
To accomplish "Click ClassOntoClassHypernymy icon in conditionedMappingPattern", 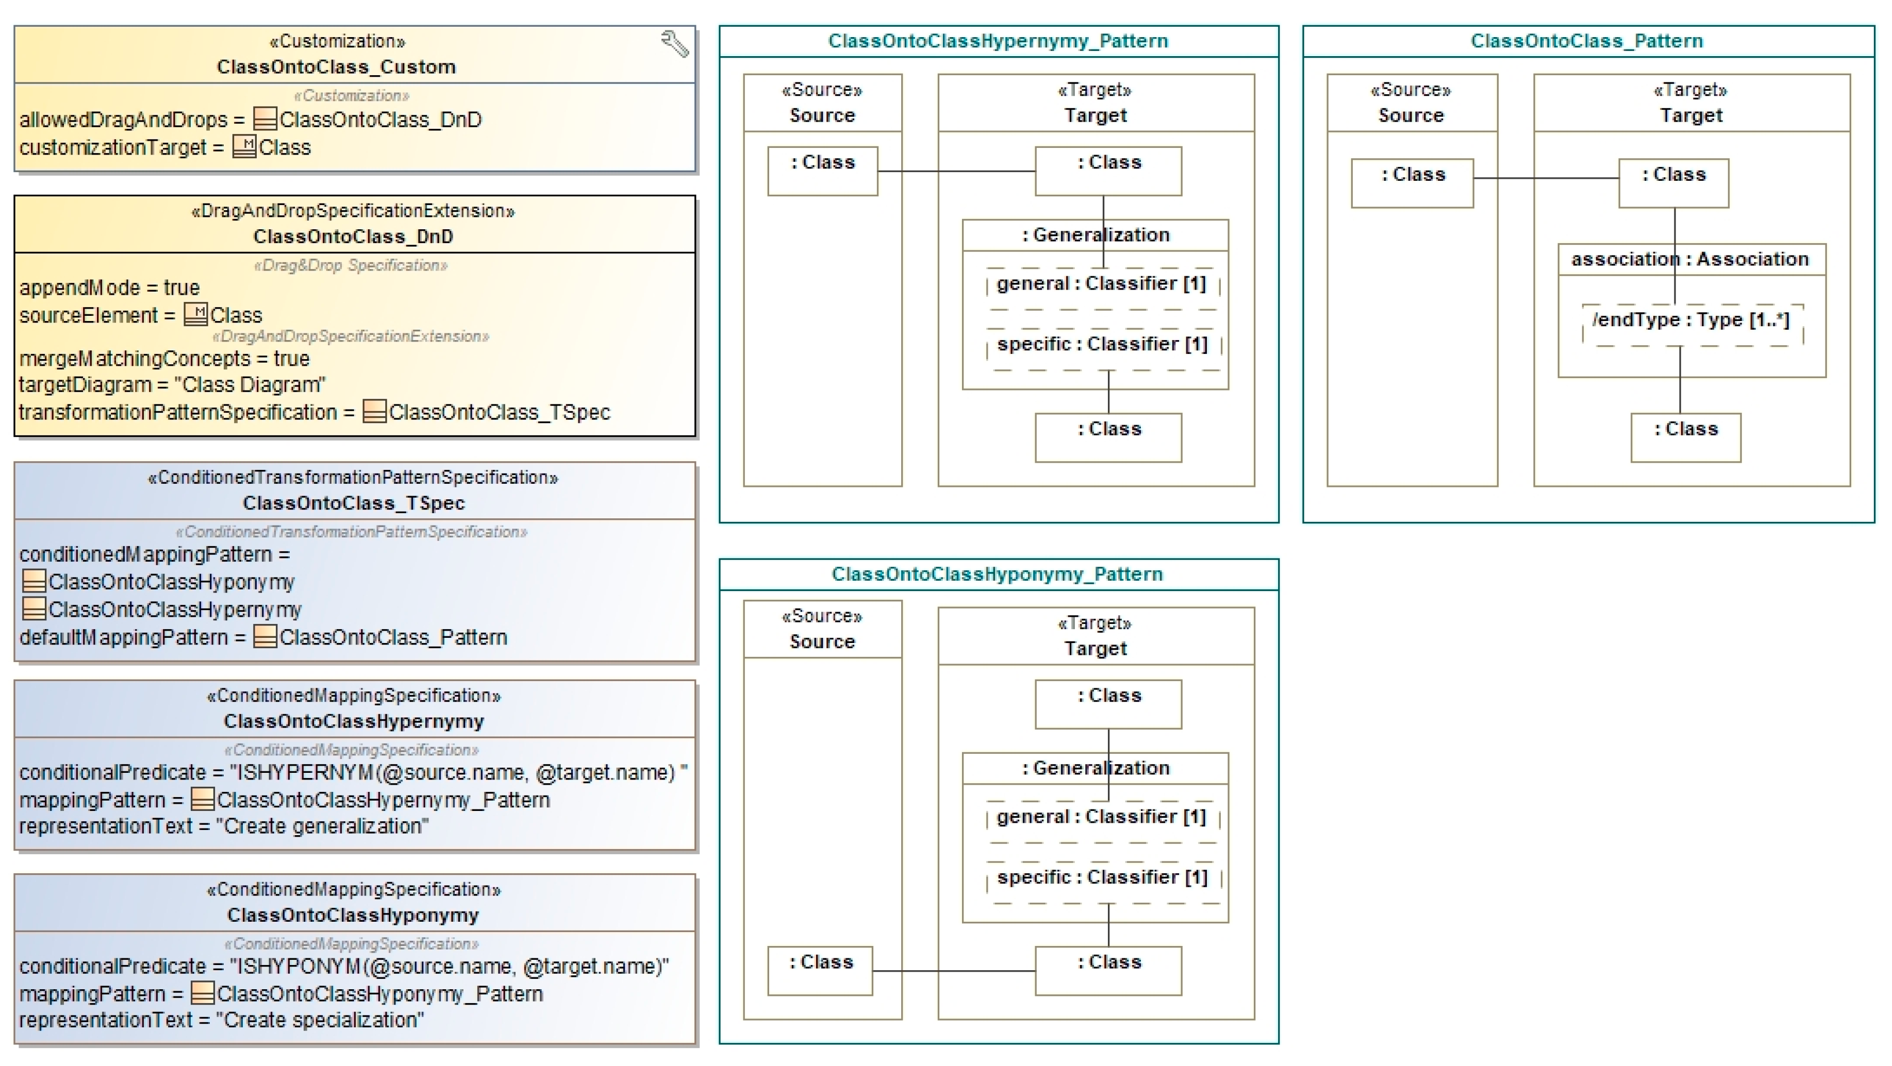I will tap(35, 608).
